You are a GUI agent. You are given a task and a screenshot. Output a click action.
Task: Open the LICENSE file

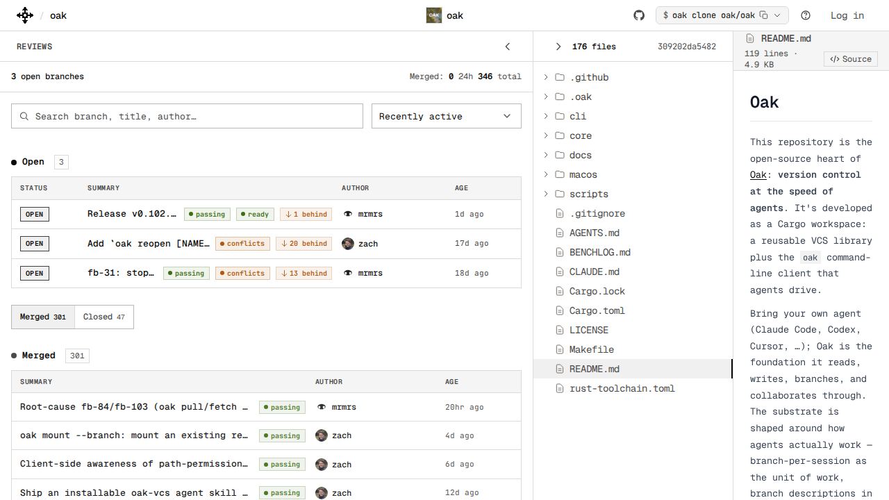coord(633,330)
